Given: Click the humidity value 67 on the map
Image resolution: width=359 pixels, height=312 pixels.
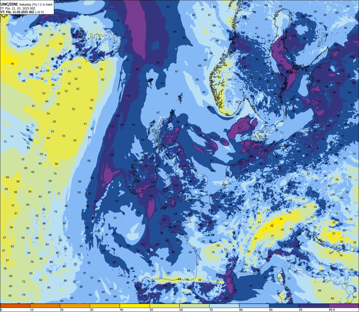Looking at the screenshot, I should (33, 106).
